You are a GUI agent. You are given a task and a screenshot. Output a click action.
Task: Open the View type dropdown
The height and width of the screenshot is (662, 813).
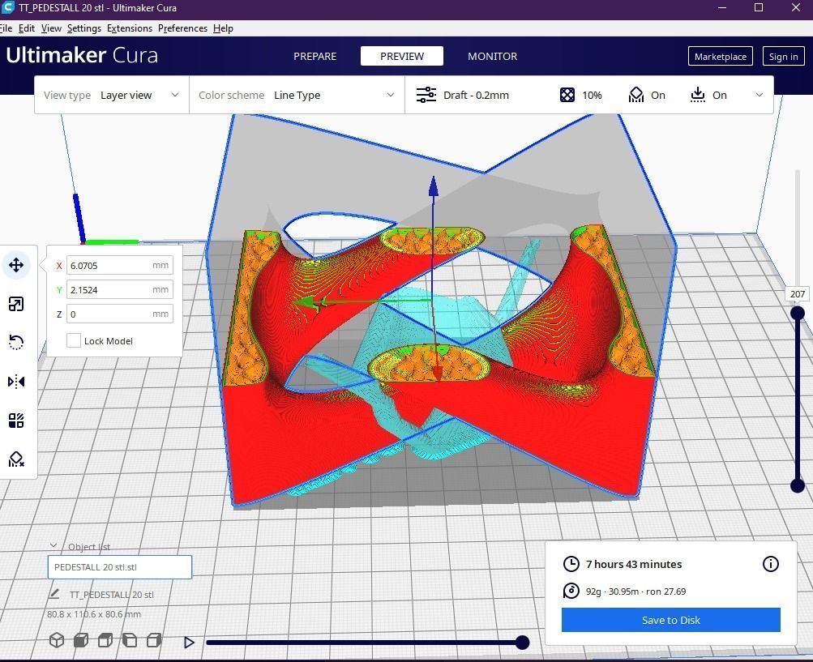112,95
